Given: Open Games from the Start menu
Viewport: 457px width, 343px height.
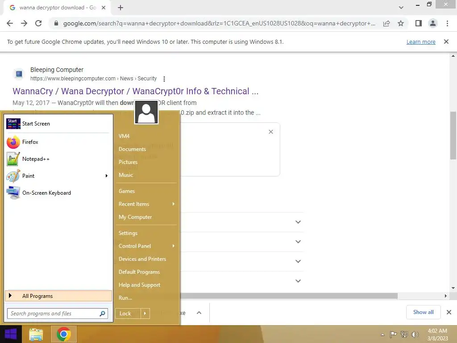Looking at the screenshot, I should point(126,191).
